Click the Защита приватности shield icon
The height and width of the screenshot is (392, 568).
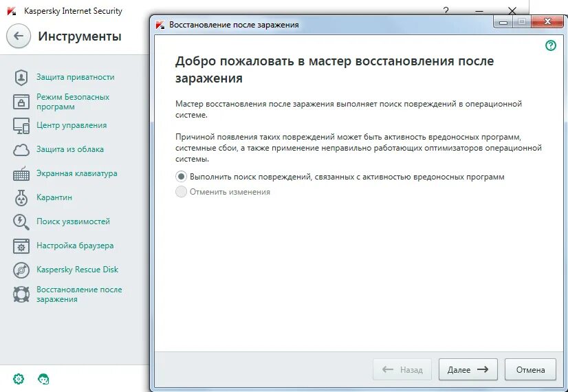click(21, 77)
